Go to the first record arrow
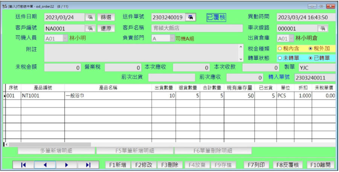Viewport: 339px width, 172px height. (x=23, y=165)
